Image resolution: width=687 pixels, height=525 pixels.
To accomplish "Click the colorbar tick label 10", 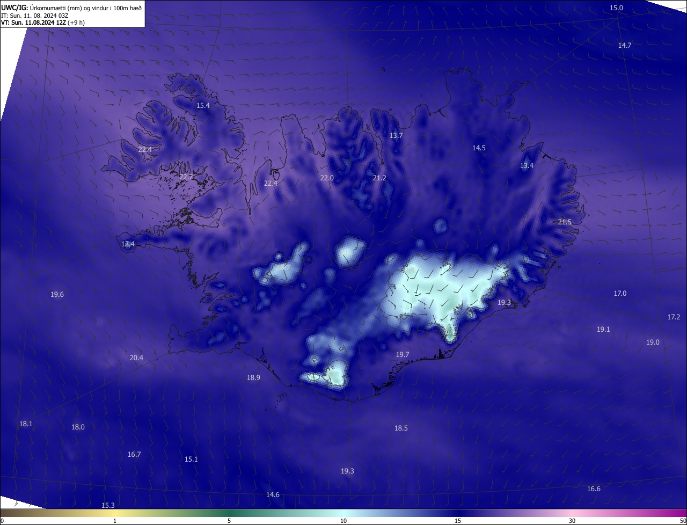I will pos(343,521).
